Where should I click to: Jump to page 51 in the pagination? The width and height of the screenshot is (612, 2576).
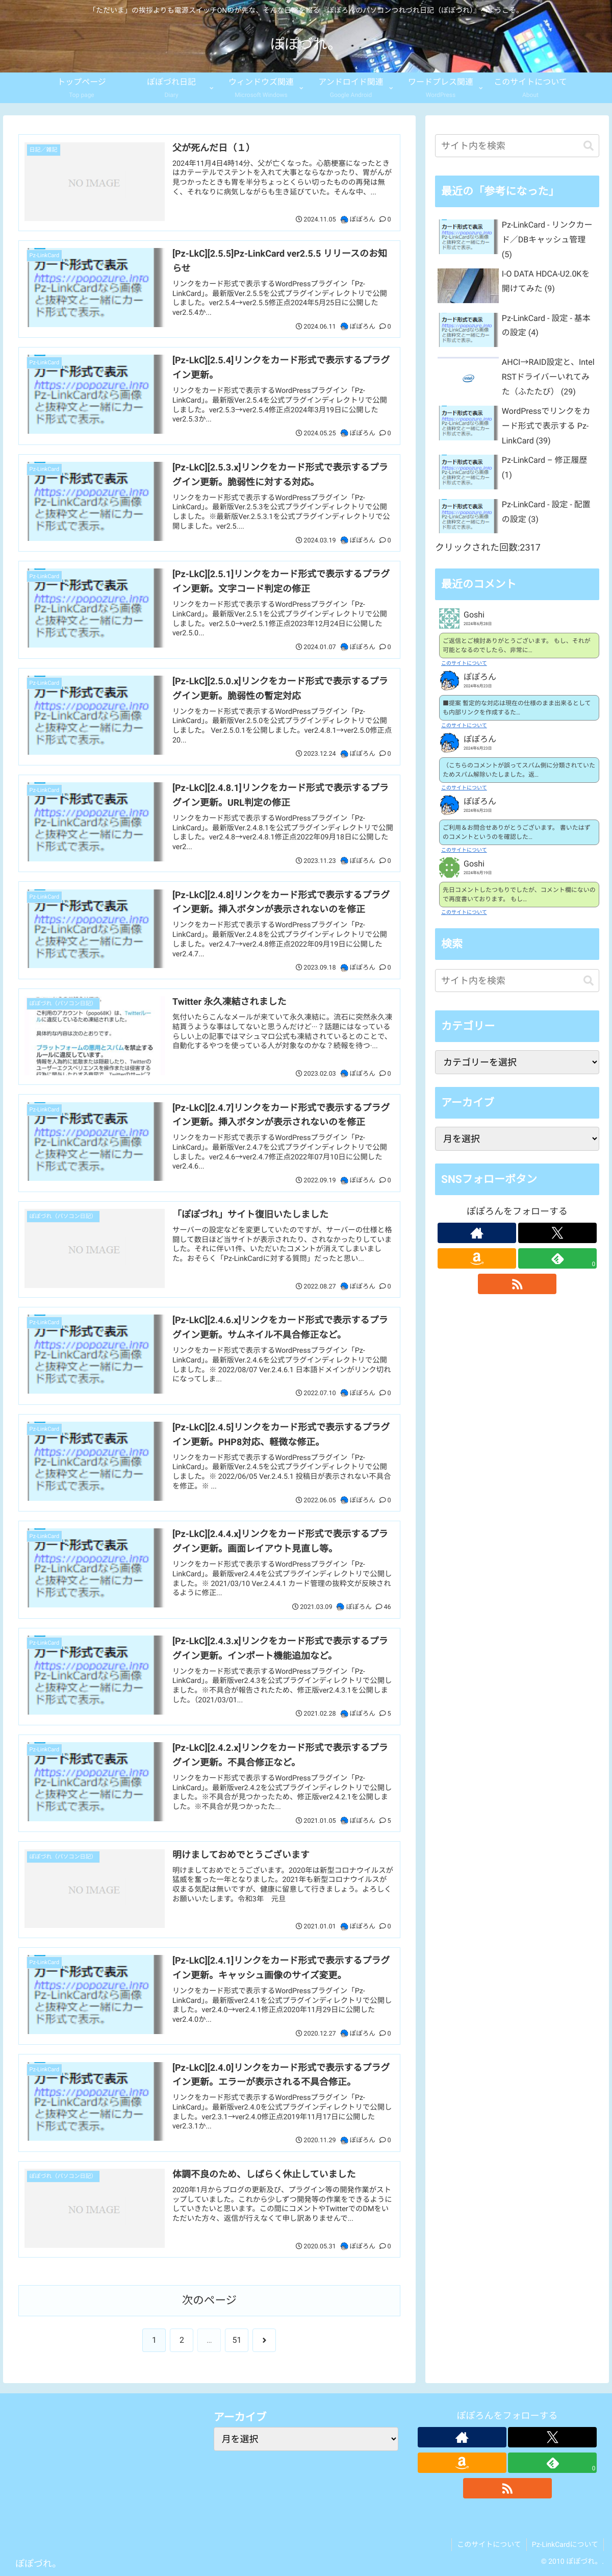236,2339
